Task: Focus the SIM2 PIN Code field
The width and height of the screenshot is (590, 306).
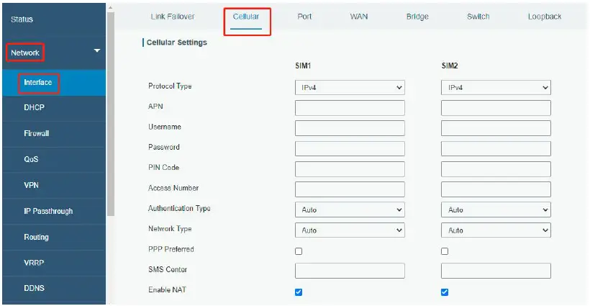Action: tap(496, 169)
